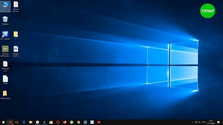Click the blue square icon after Chrome

pos(85,122)
